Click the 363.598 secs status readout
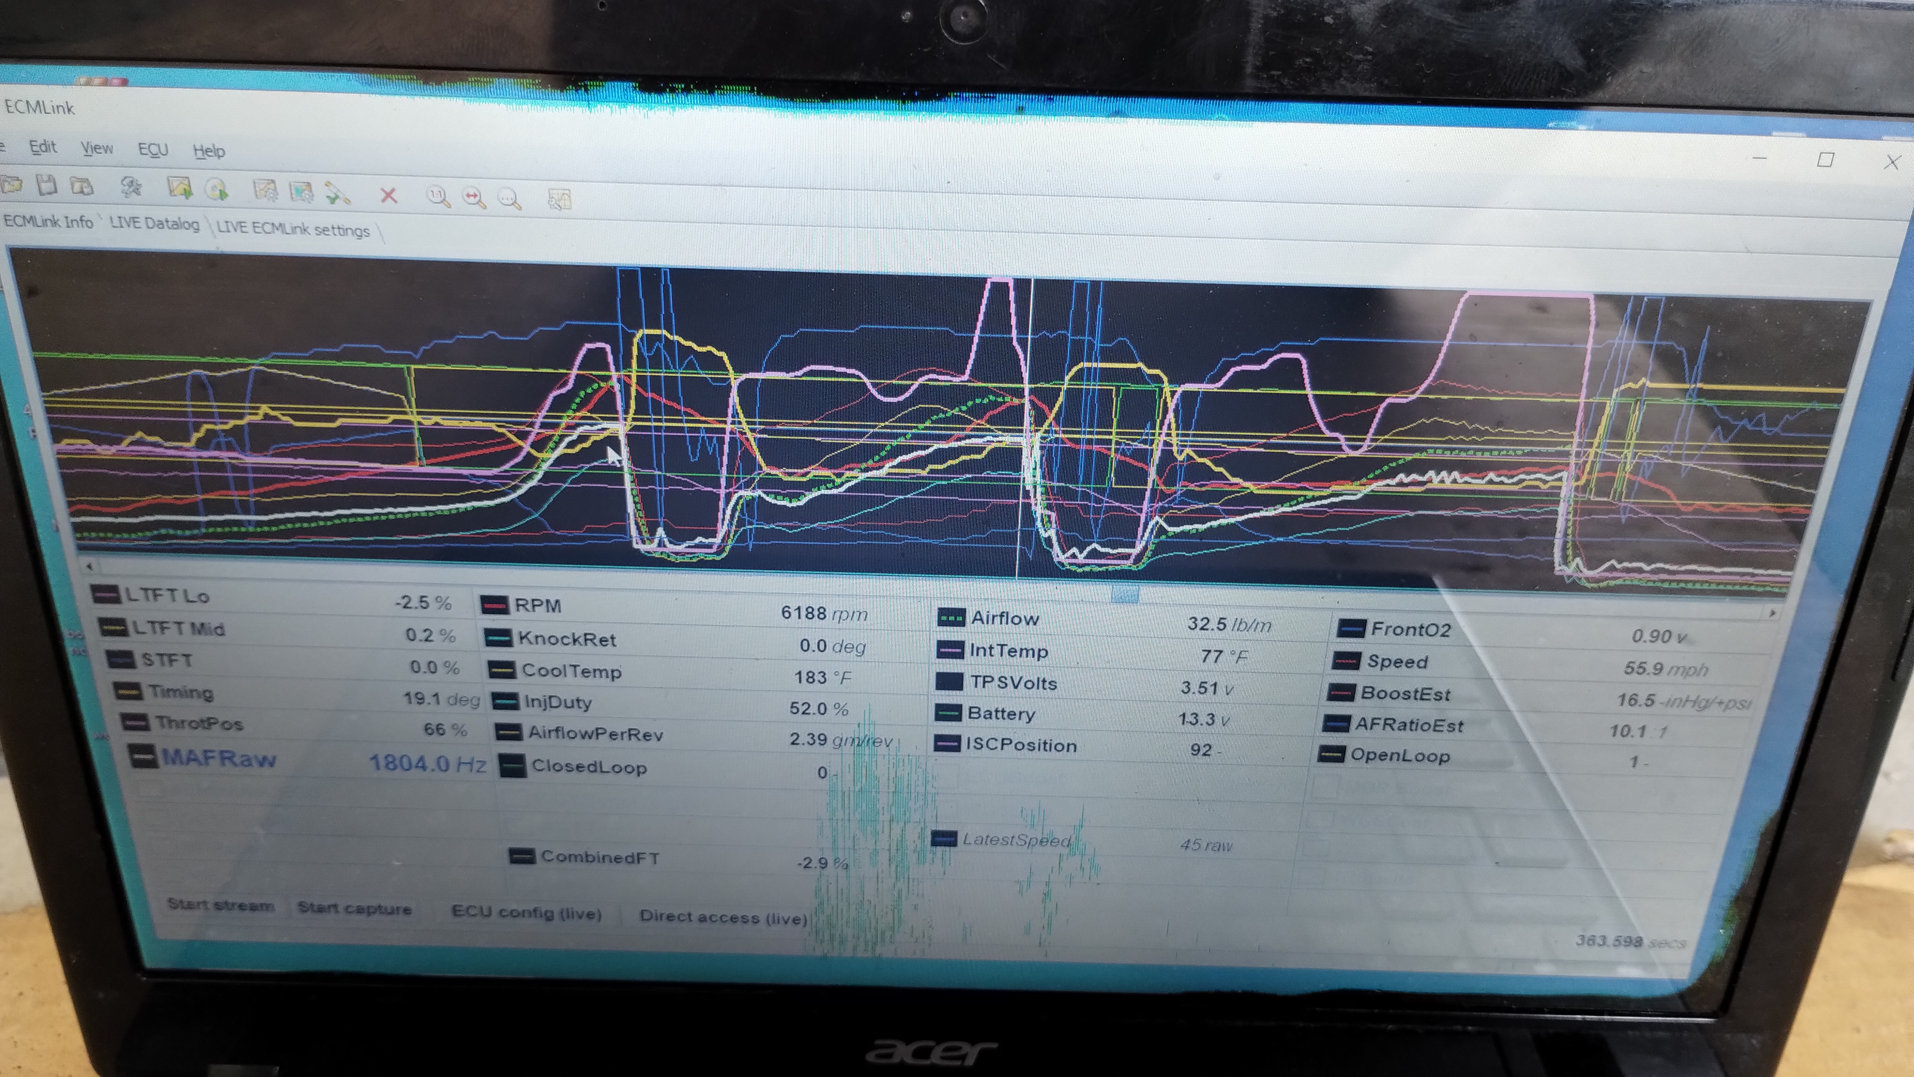Viewport: 1914px width, 1077px height. tap(1631, 941)
